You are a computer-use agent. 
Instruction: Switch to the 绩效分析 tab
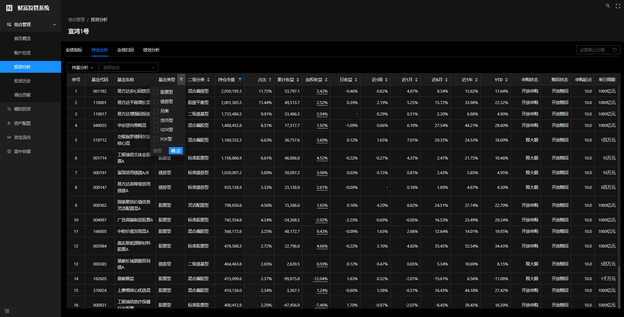click(x=151, y=50)
